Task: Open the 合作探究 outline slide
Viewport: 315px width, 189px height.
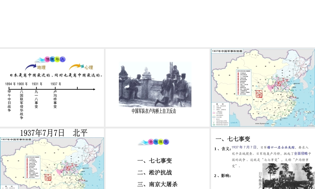Action: click(157, 159)
